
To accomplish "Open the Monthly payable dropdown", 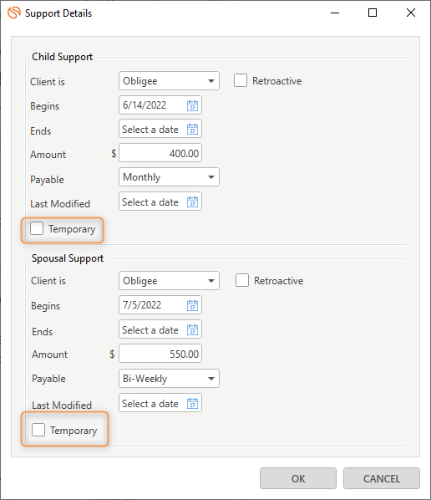I will [x=169, y=177].
